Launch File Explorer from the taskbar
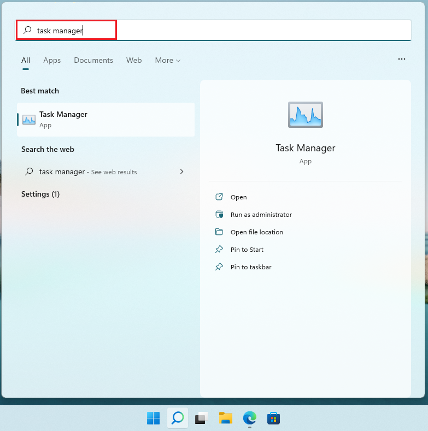The height and width of the screenshot is (431, 428). click(226, 418)
